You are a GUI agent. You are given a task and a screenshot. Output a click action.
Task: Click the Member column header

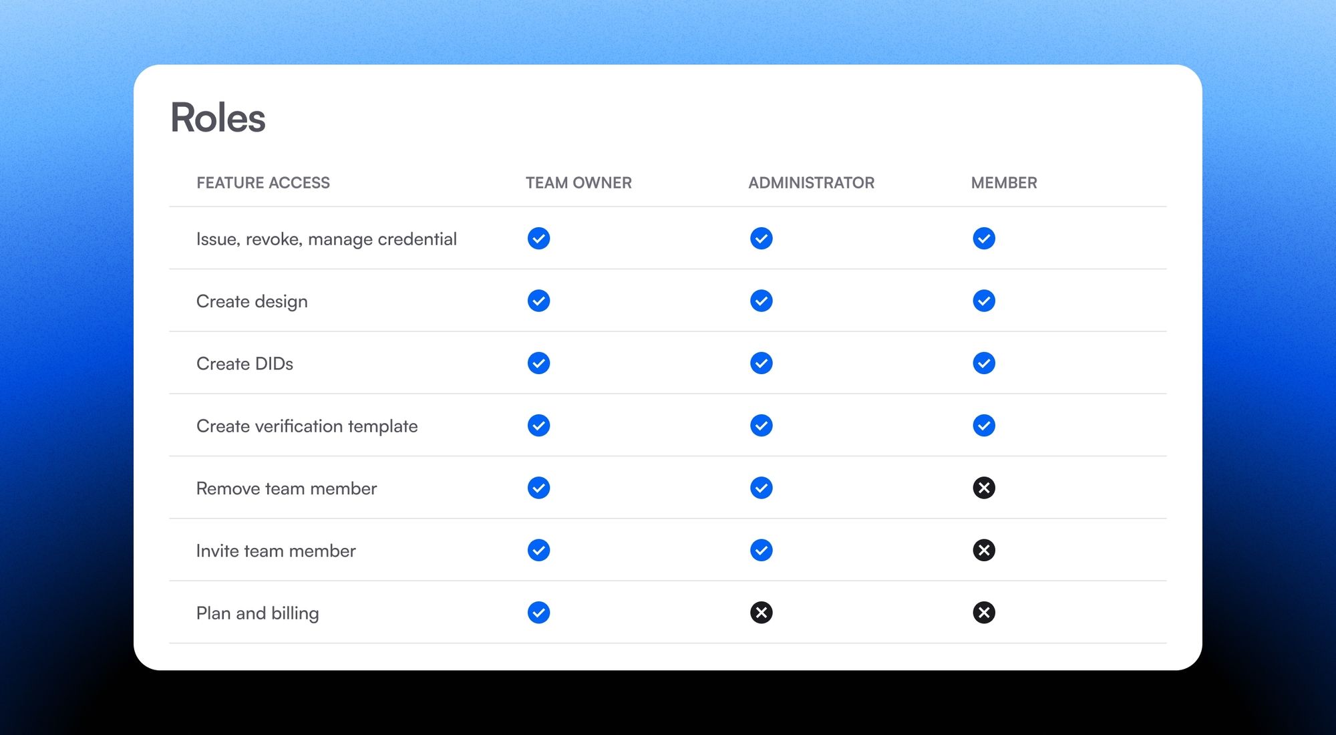(x=1003, y=183)
